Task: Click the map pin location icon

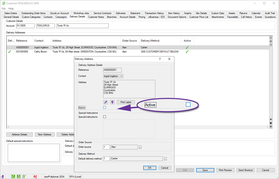Action: pos(112,102)
